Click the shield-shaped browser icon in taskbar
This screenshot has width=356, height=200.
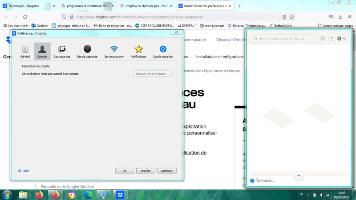tap(72, 195)
